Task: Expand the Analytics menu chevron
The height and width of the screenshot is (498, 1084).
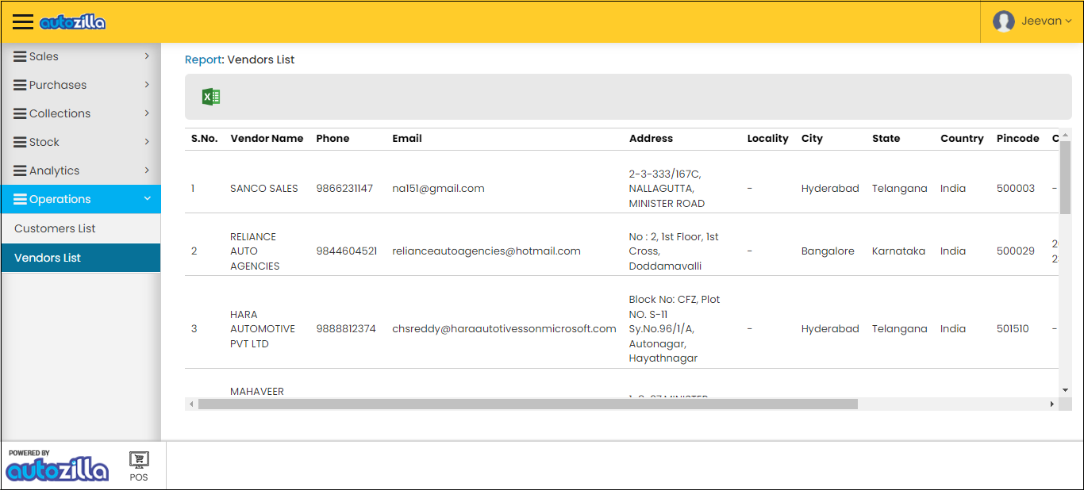Action: (x=147, y=170)
